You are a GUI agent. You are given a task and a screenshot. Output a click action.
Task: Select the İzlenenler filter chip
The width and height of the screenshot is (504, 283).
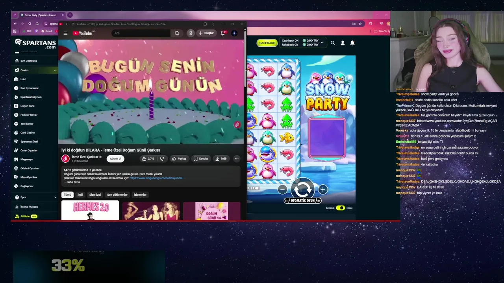tap(140, 195)
